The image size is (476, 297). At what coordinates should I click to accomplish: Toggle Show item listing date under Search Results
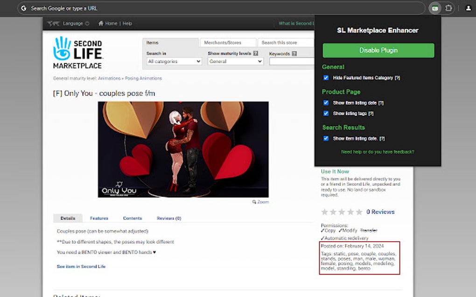326,138
